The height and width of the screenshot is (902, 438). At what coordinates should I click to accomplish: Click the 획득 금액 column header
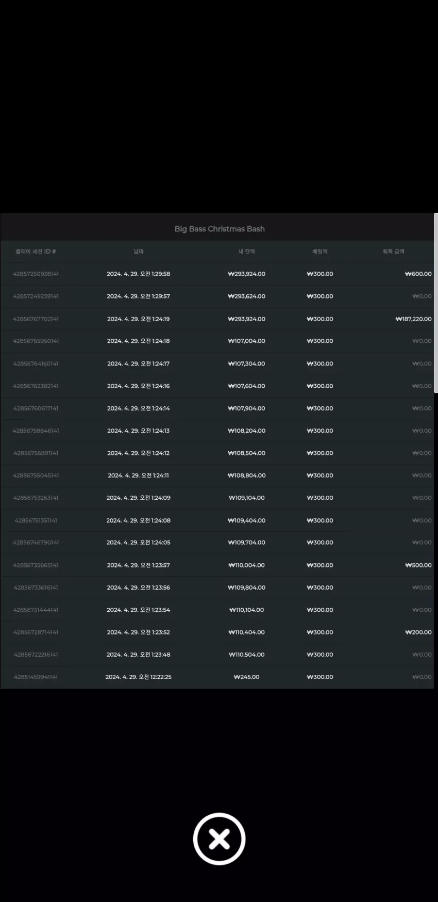(x=393, y=251)
